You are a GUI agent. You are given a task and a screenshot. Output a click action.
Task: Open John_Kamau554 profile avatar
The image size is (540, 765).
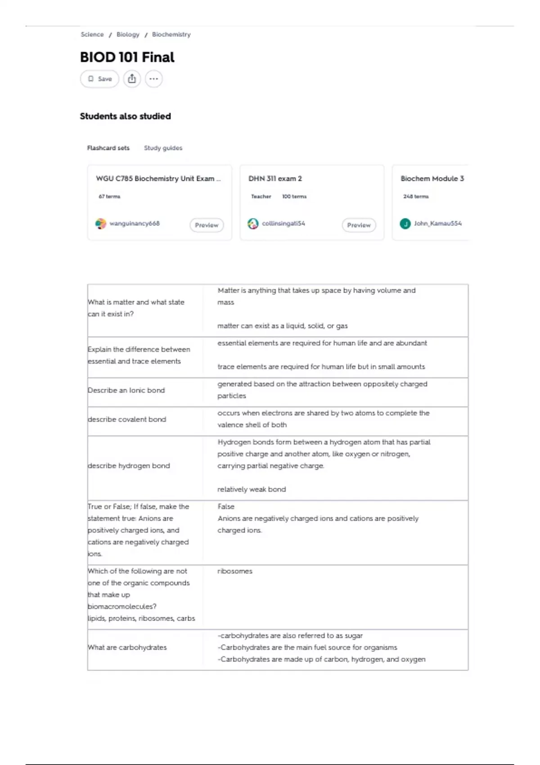(x=405, y=224)
